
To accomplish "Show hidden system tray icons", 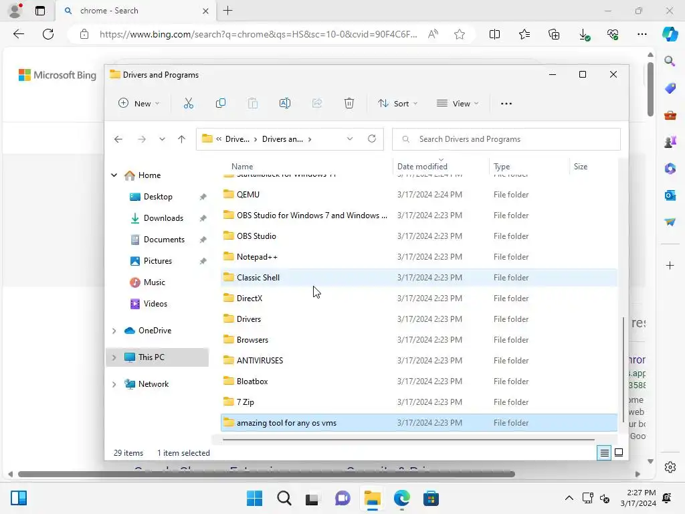I will tap(569, 498).
